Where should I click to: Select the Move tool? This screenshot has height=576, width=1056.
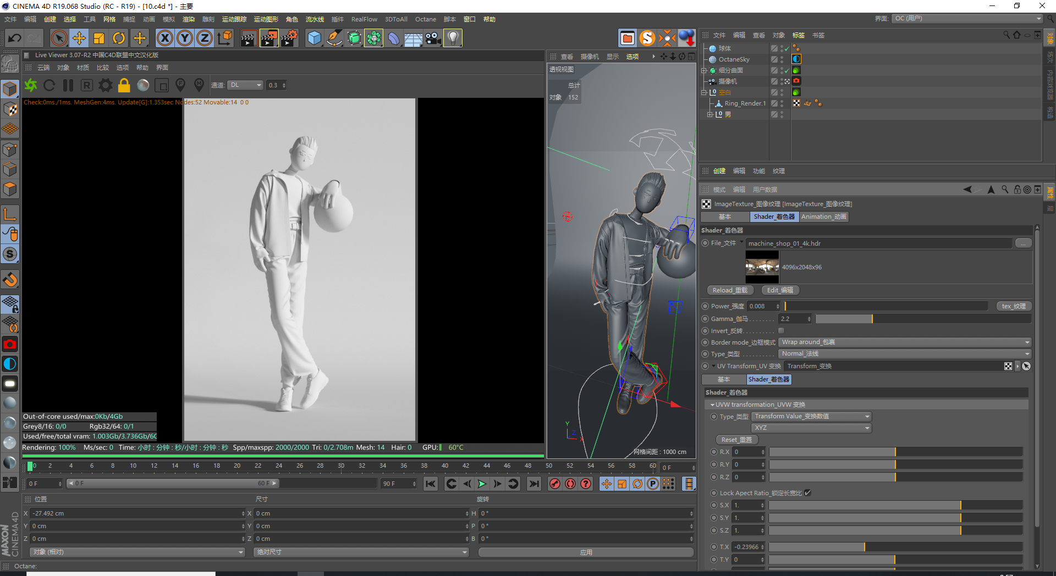tap(79, 38)
